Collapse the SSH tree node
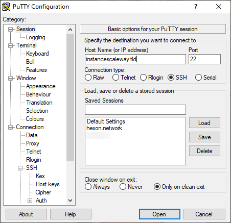Image resolution: width=231 pixels, height=223 pixels. 20,168
